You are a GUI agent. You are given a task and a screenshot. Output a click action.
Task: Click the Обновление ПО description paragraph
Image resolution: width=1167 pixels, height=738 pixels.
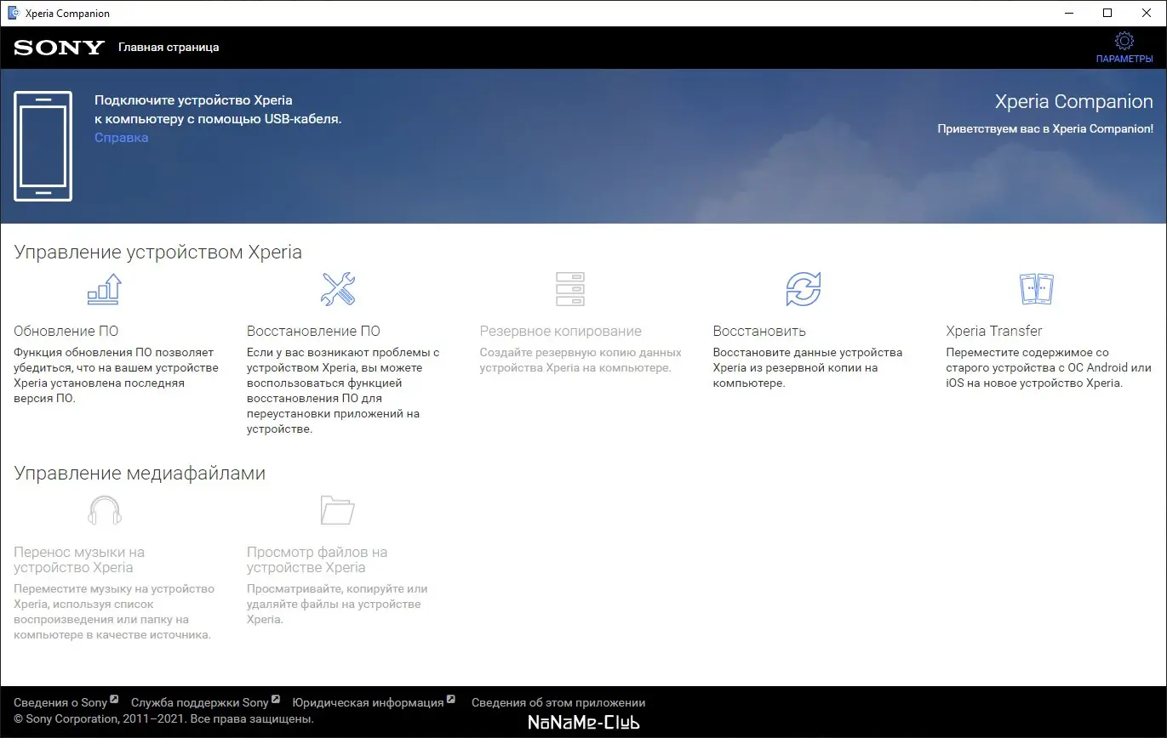tap(117, 375)
